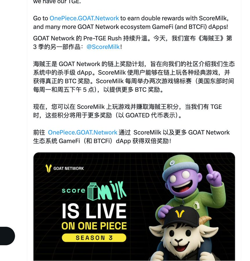
Task: Click the yellow GOAT Network logo in banner
Action: (48, 168)
